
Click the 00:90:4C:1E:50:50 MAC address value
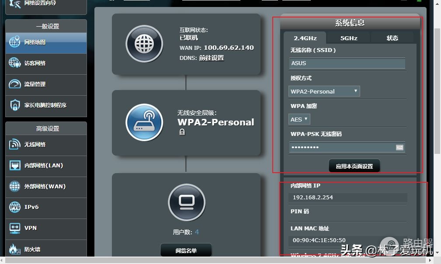pyautogui.click(x=319, y=240)
